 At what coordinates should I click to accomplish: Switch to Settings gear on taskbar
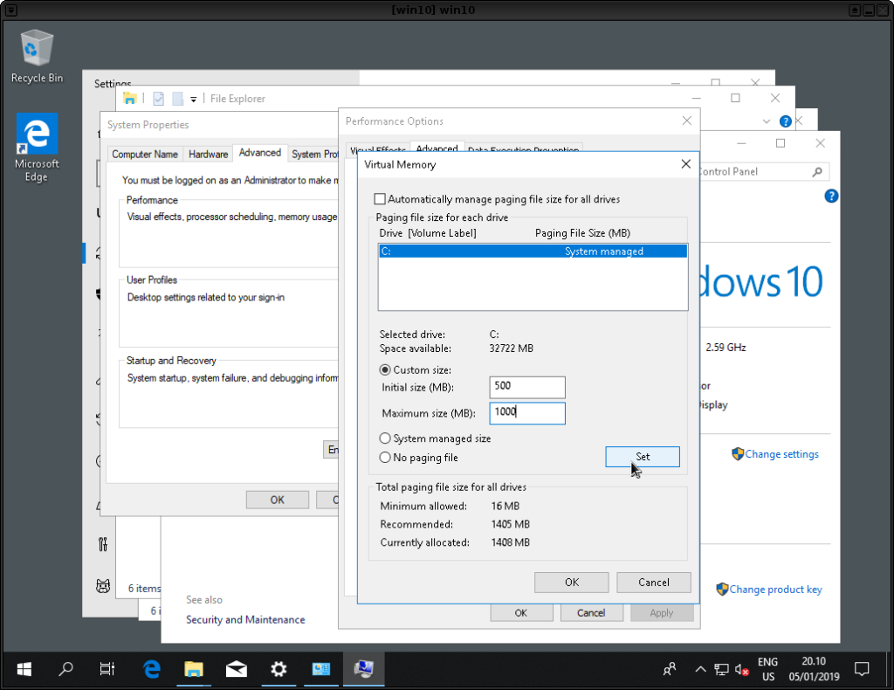pos(279,669)
